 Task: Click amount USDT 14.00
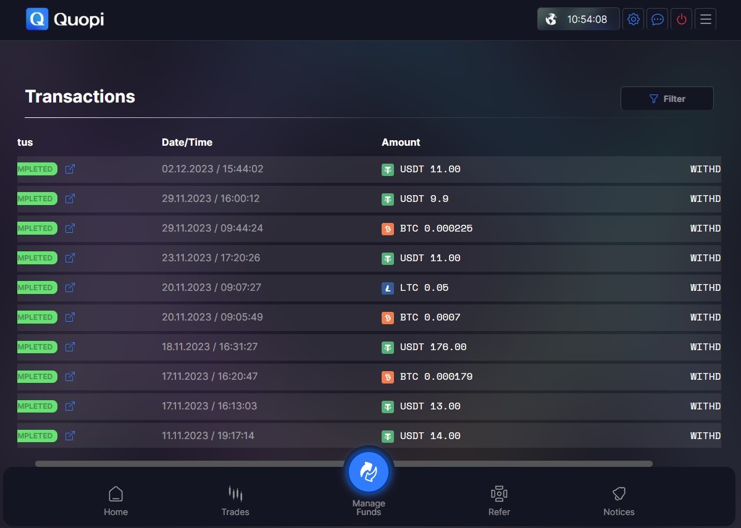[x=430, y=436]
